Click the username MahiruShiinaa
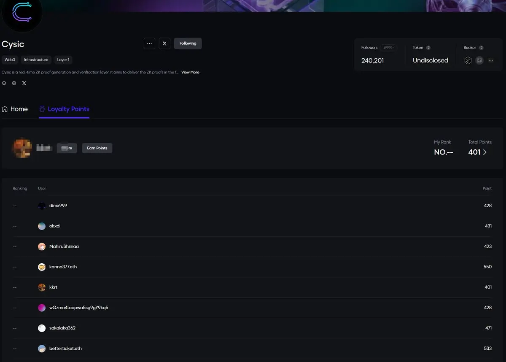506x362 pixels. click(x=64, y=246)
